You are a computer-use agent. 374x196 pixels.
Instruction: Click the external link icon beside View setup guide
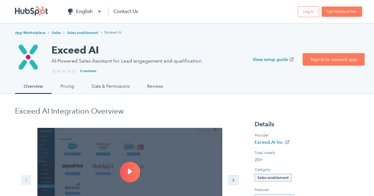pyautogui.click(x=292, y=59)
